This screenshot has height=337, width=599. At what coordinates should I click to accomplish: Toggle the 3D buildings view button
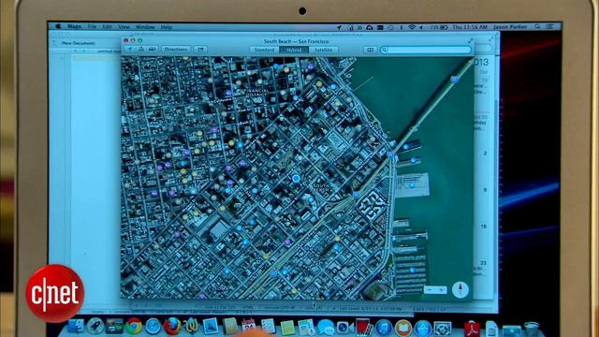pyautogui.click(x=141, y=50)
